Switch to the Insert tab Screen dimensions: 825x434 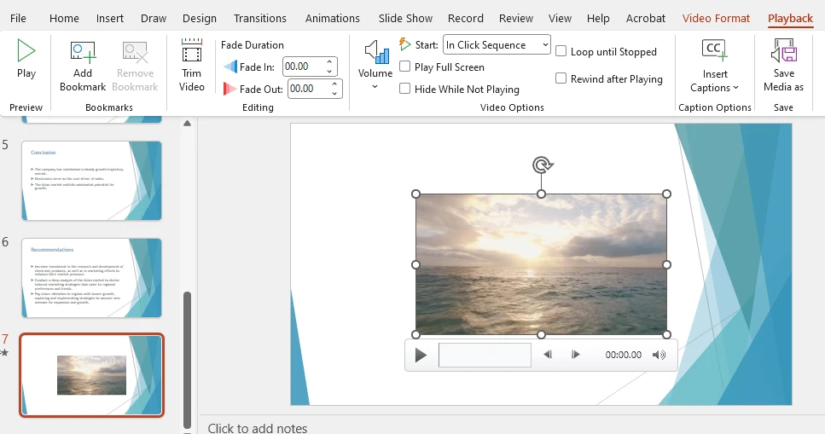(110, 19)
